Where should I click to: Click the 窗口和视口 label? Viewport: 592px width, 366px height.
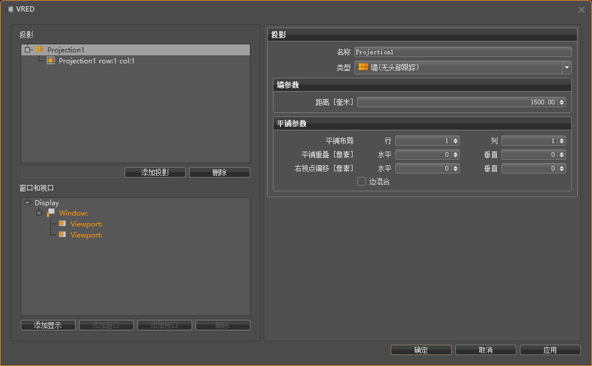tap(36, 188)
